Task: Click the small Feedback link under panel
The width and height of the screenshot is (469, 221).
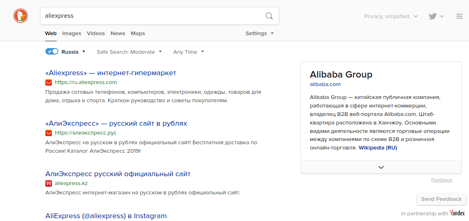Action: [442, 180]
